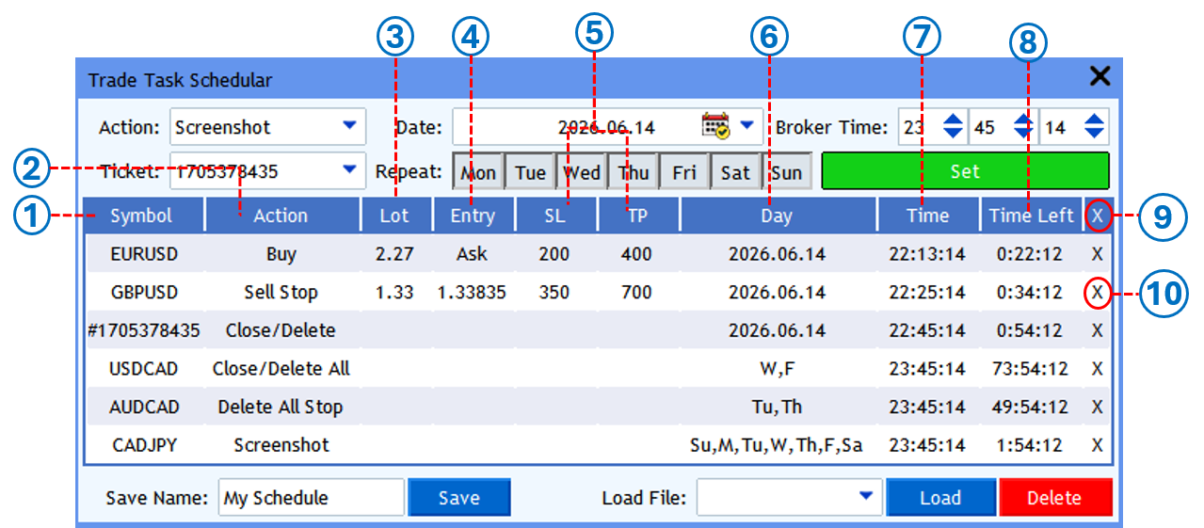
Task: Toggle Sat repeat day
Action: 735,172
